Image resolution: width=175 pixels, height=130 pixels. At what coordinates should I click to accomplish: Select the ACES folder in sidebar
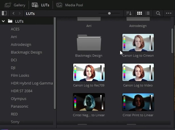(x=15, y=29)
